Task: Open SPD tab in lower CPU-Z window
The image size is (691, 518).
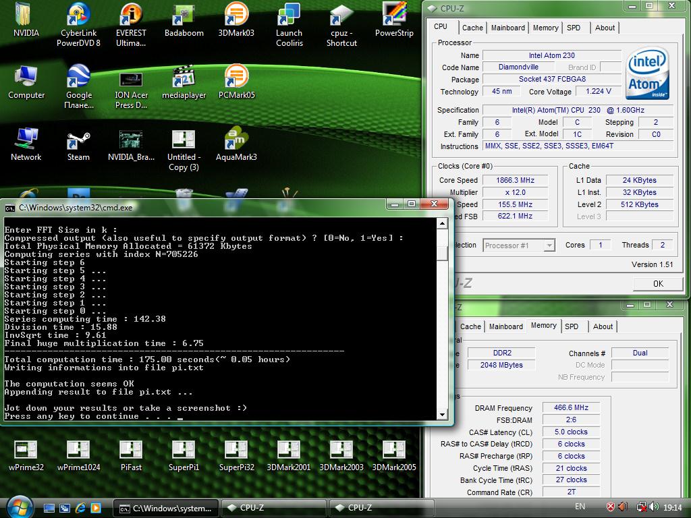Action: click(572, 326)
